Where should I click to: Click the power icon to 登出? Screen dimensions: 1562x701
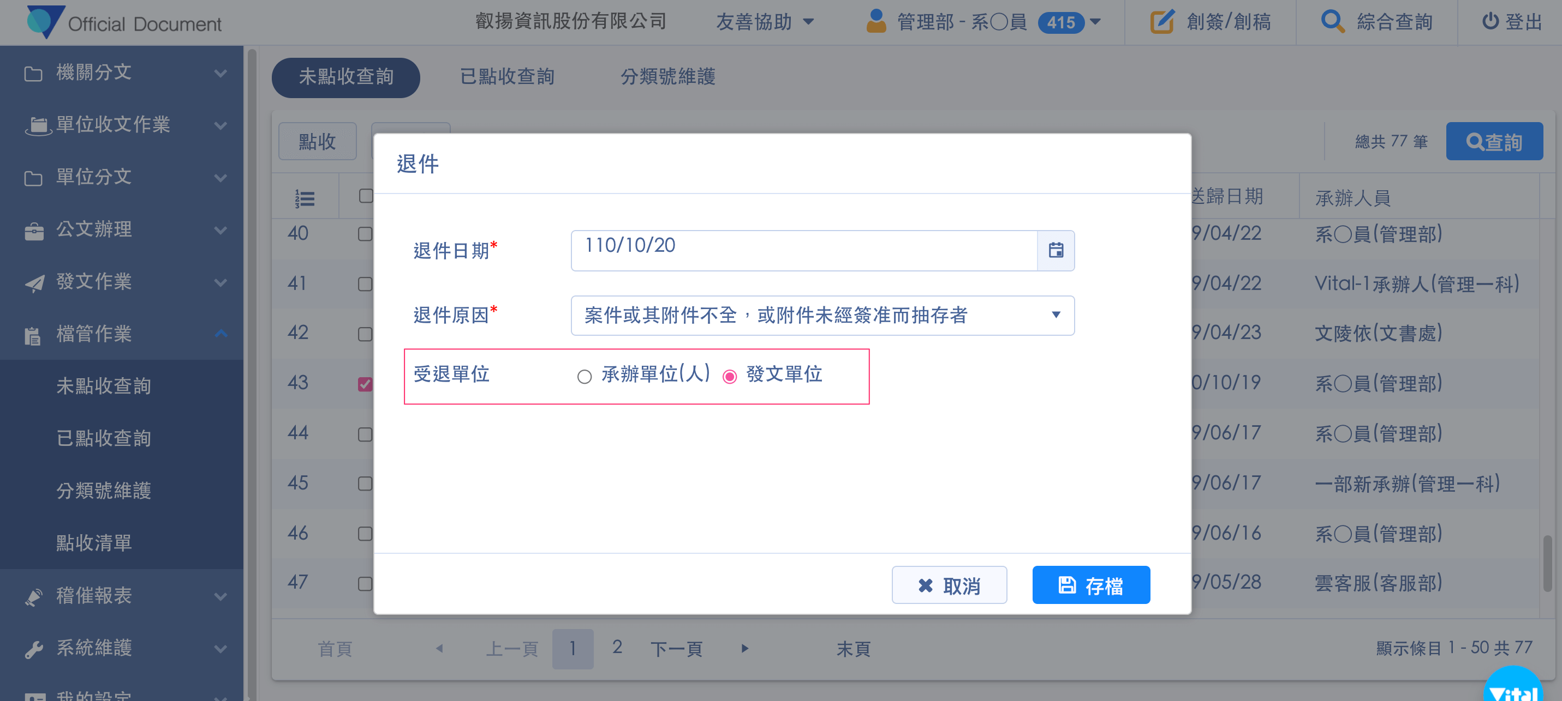[1490, 22]
